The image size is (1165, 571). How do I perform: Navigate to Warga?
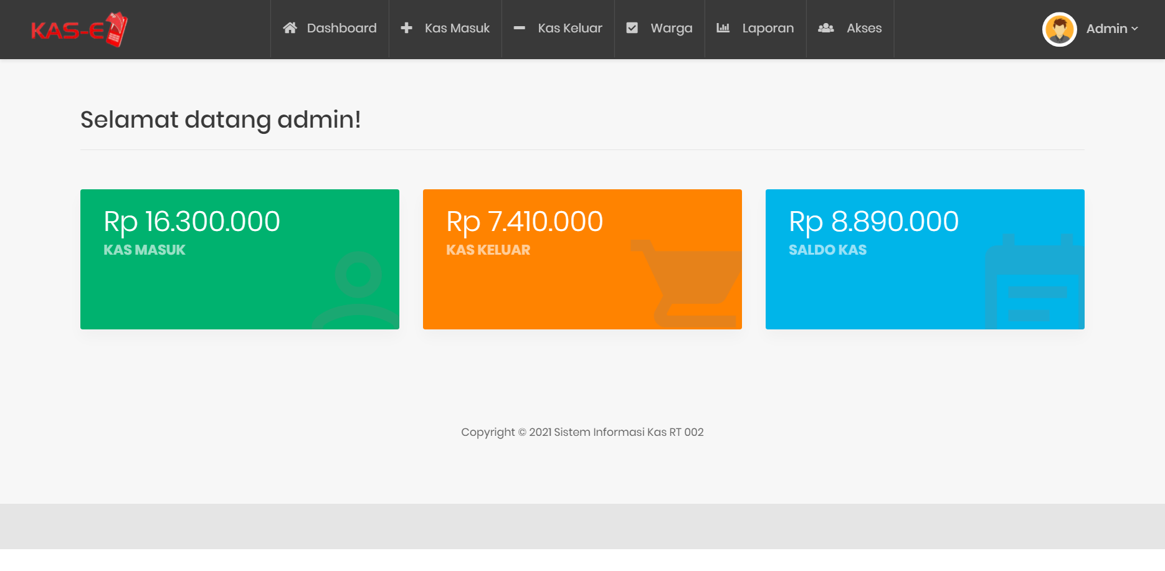pos(671,28)
